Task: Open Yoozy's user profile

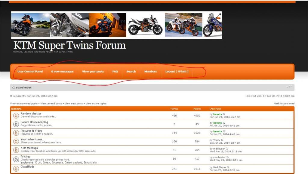Action: coord(217,140)
